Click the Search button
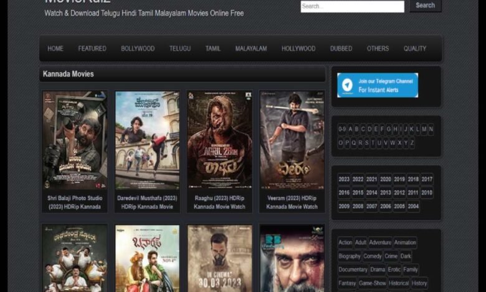This screenshot has width=486, height=292. [425, 6]
